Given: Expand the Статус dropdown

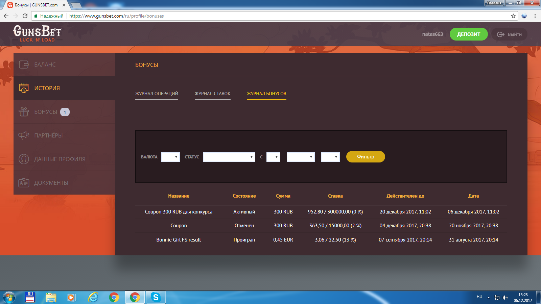Looking at the screenshot, I should point(229,157).
